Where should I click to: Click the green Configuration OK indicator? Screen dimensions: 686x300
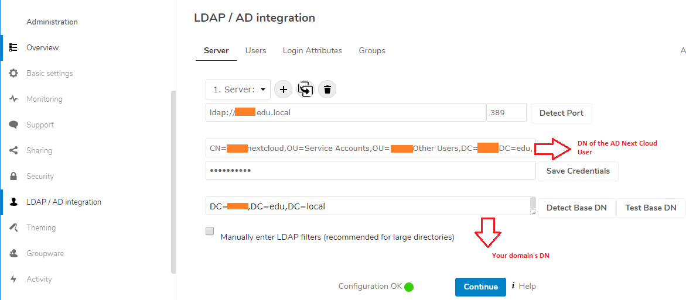click(x=409, y=287)
